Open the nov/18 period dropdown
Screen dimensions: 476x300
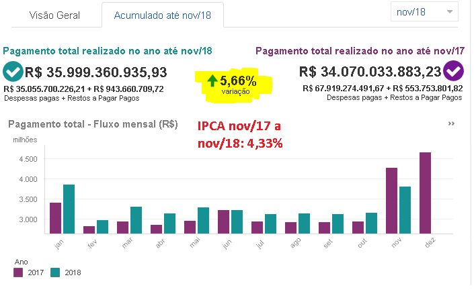pos(424,12)
